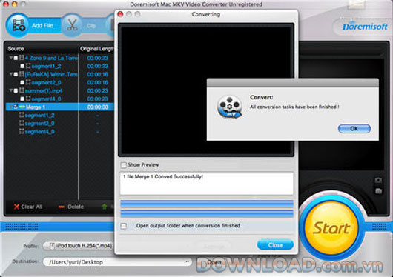The height and width of the screenshot is (277, 393).
Task: Click the orange minus Delete icon
Action: tap(61, 207)
